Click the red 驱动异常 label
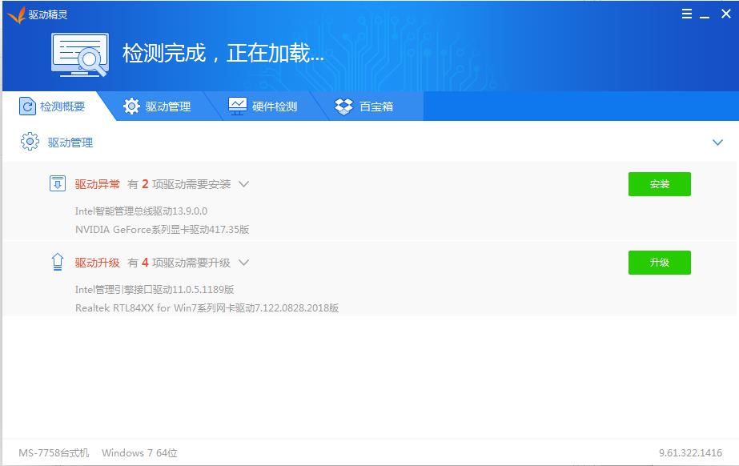The height and width of the screenshot is (466, 739). tap(97, 184)
